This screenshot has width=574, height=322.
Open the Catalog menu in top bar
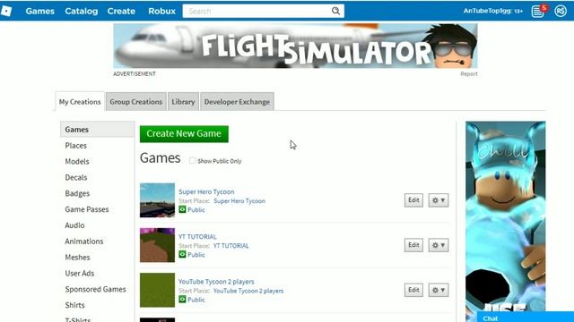[x=82, y=11]
